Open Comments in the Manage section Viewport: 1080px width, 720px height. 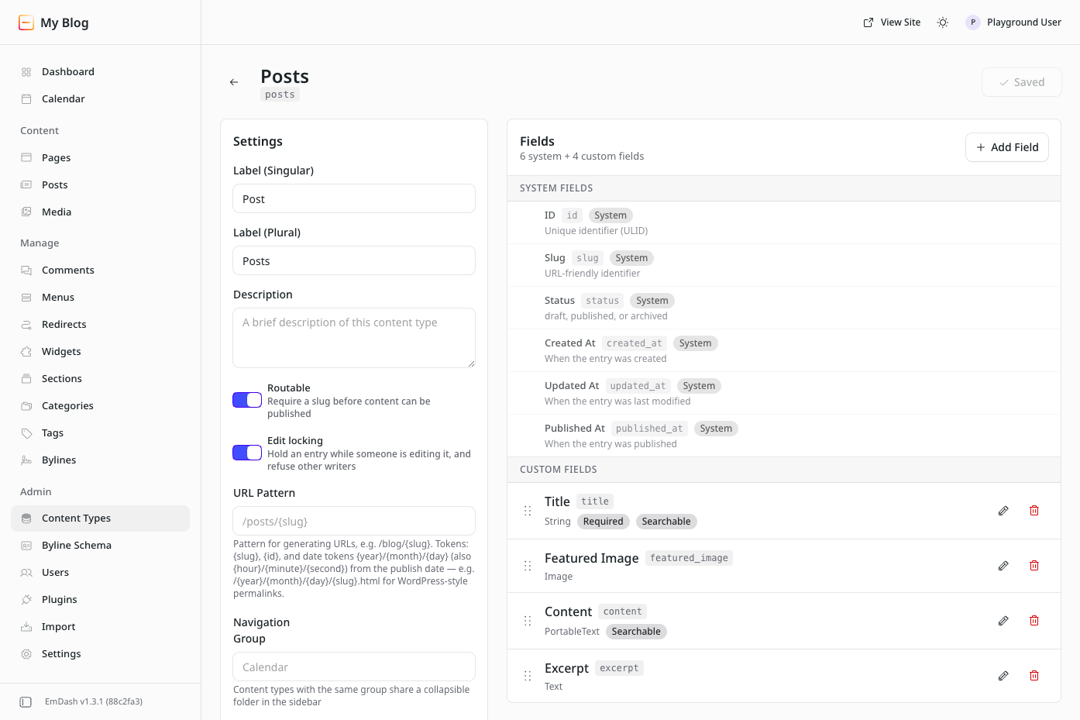(100, 270)
